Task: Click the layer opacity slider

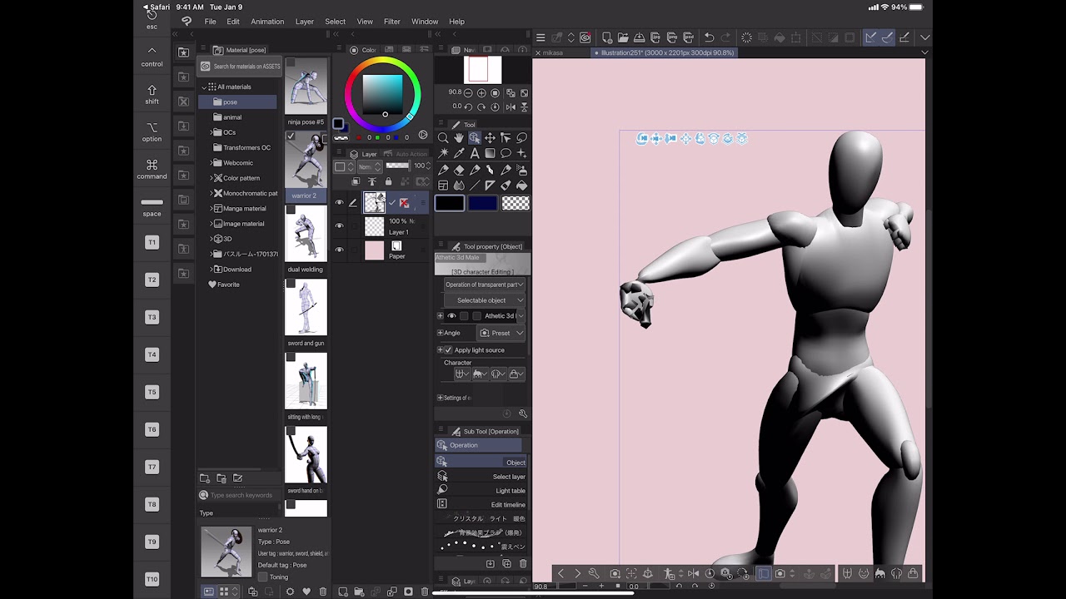Action: (x=398, y=166)
